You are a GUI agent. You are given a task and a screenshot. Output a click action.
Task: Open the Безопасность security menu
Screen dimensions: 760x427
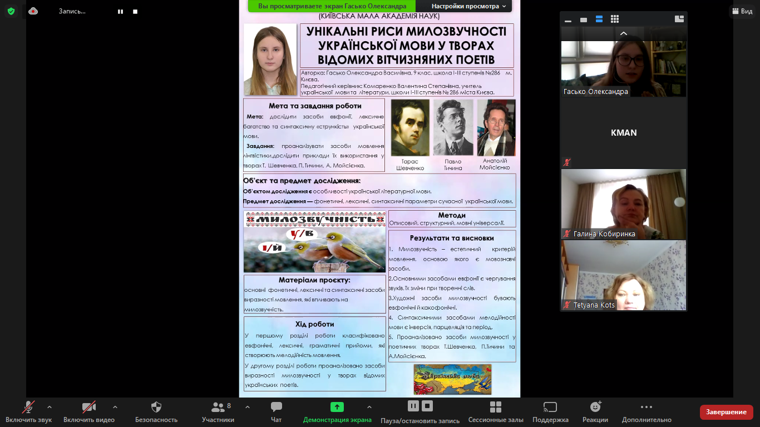pos(156,412)
